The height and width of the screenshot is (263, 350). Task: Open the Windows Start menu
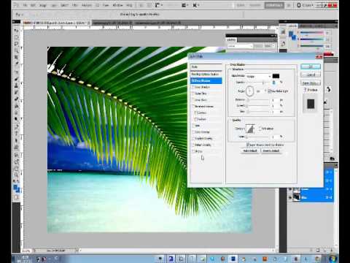point(333,259)
